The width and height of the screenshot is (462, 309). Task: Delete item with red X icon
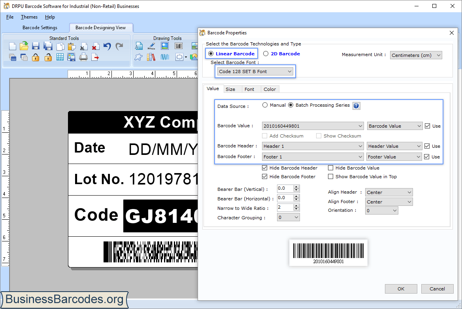tap(95, 47)
